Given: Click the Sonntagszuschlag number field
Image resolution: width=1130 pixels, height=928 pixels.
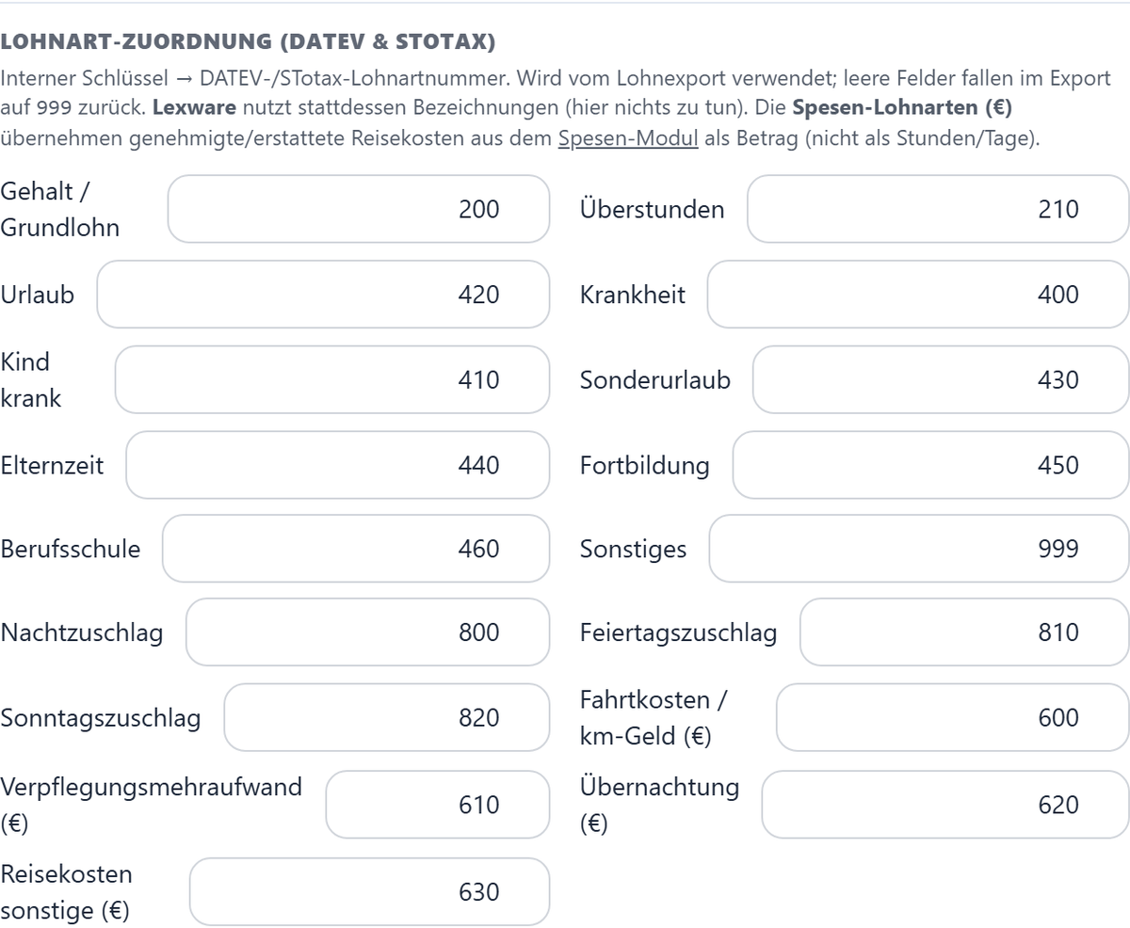Looking at the screenshot, I should [x=387, y=718].
